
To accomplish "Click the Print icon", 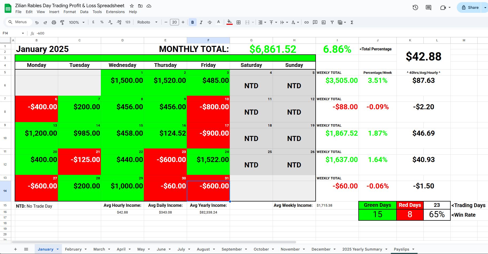I will [54, 22].
